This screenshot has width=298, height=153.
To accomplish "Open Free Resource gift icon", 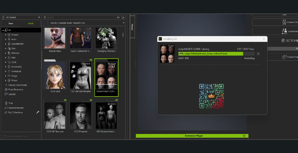I will point(6,90).
